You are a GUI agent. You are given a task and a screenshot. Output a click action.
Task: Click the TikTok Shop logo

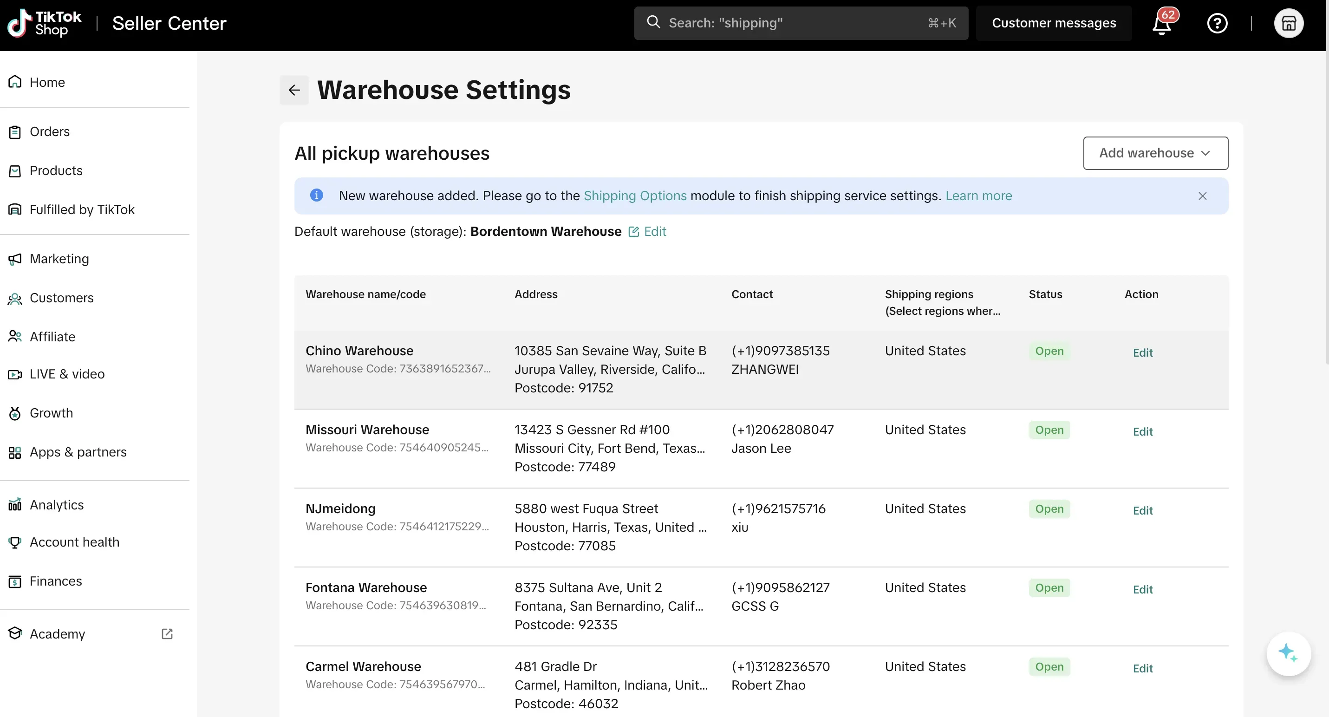[x=45, y=23]
